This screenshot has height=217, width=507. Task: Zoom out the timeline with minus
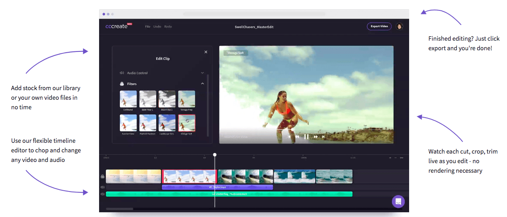(396, 158)
